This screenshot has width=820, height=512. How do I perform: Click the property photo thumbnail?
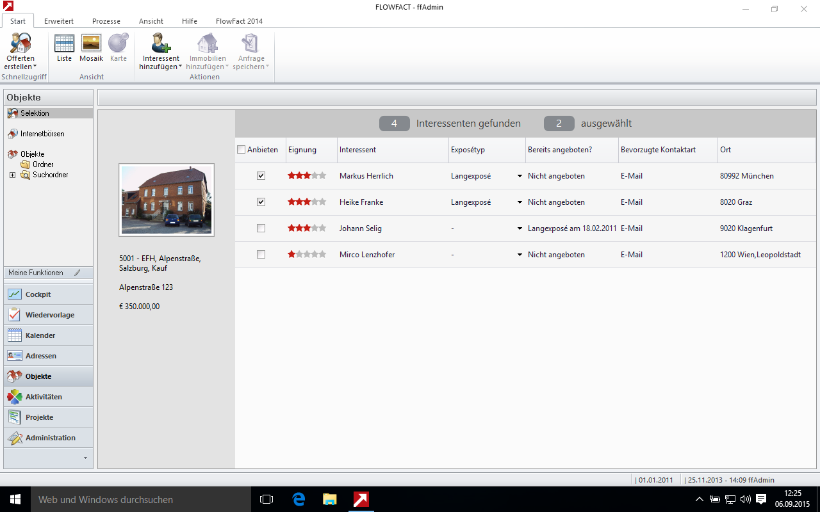(x=167, y=200)
